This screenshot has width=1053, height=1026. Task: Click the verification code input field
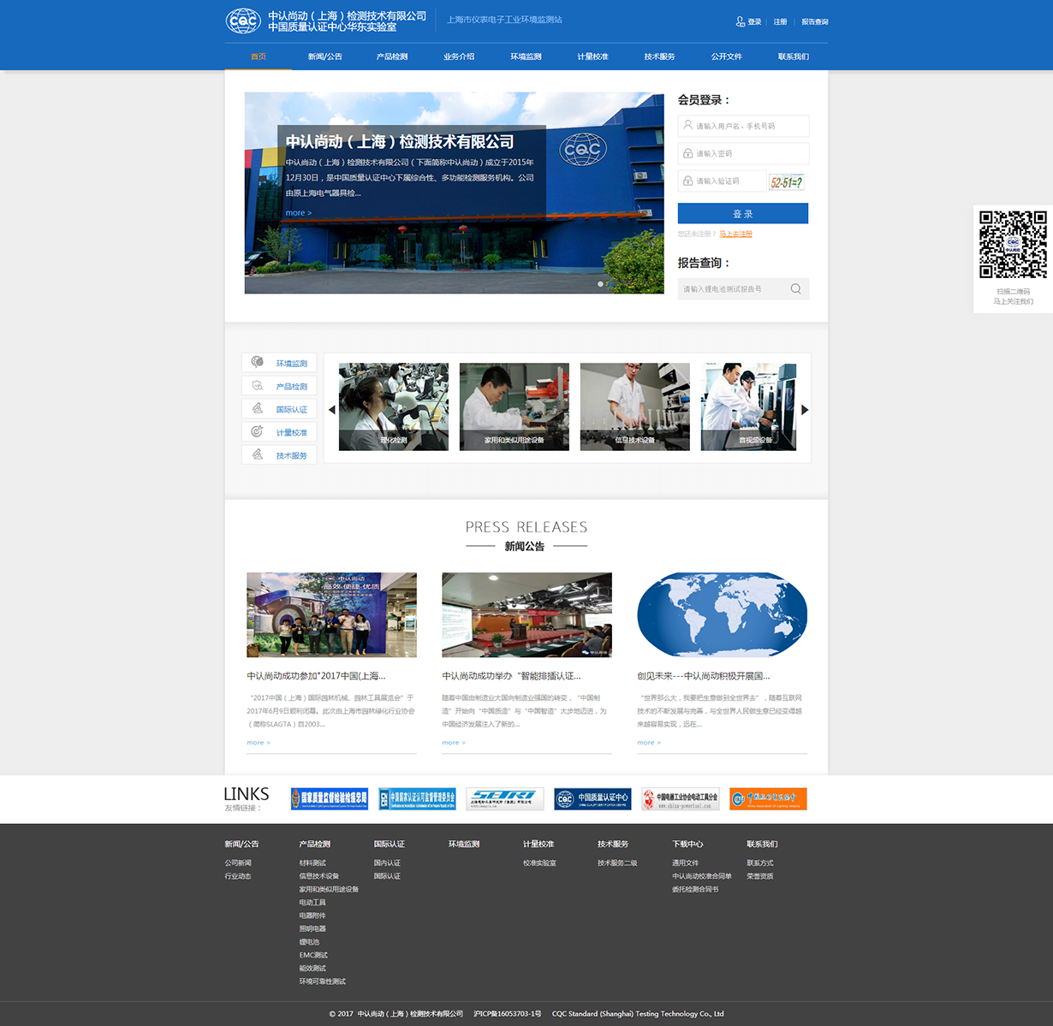pos(721,181)
